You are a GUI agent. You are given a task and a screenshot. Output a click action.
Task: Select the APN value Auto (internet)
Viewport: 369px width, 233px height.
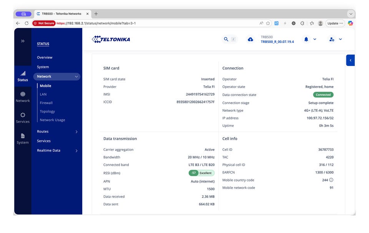203,181
